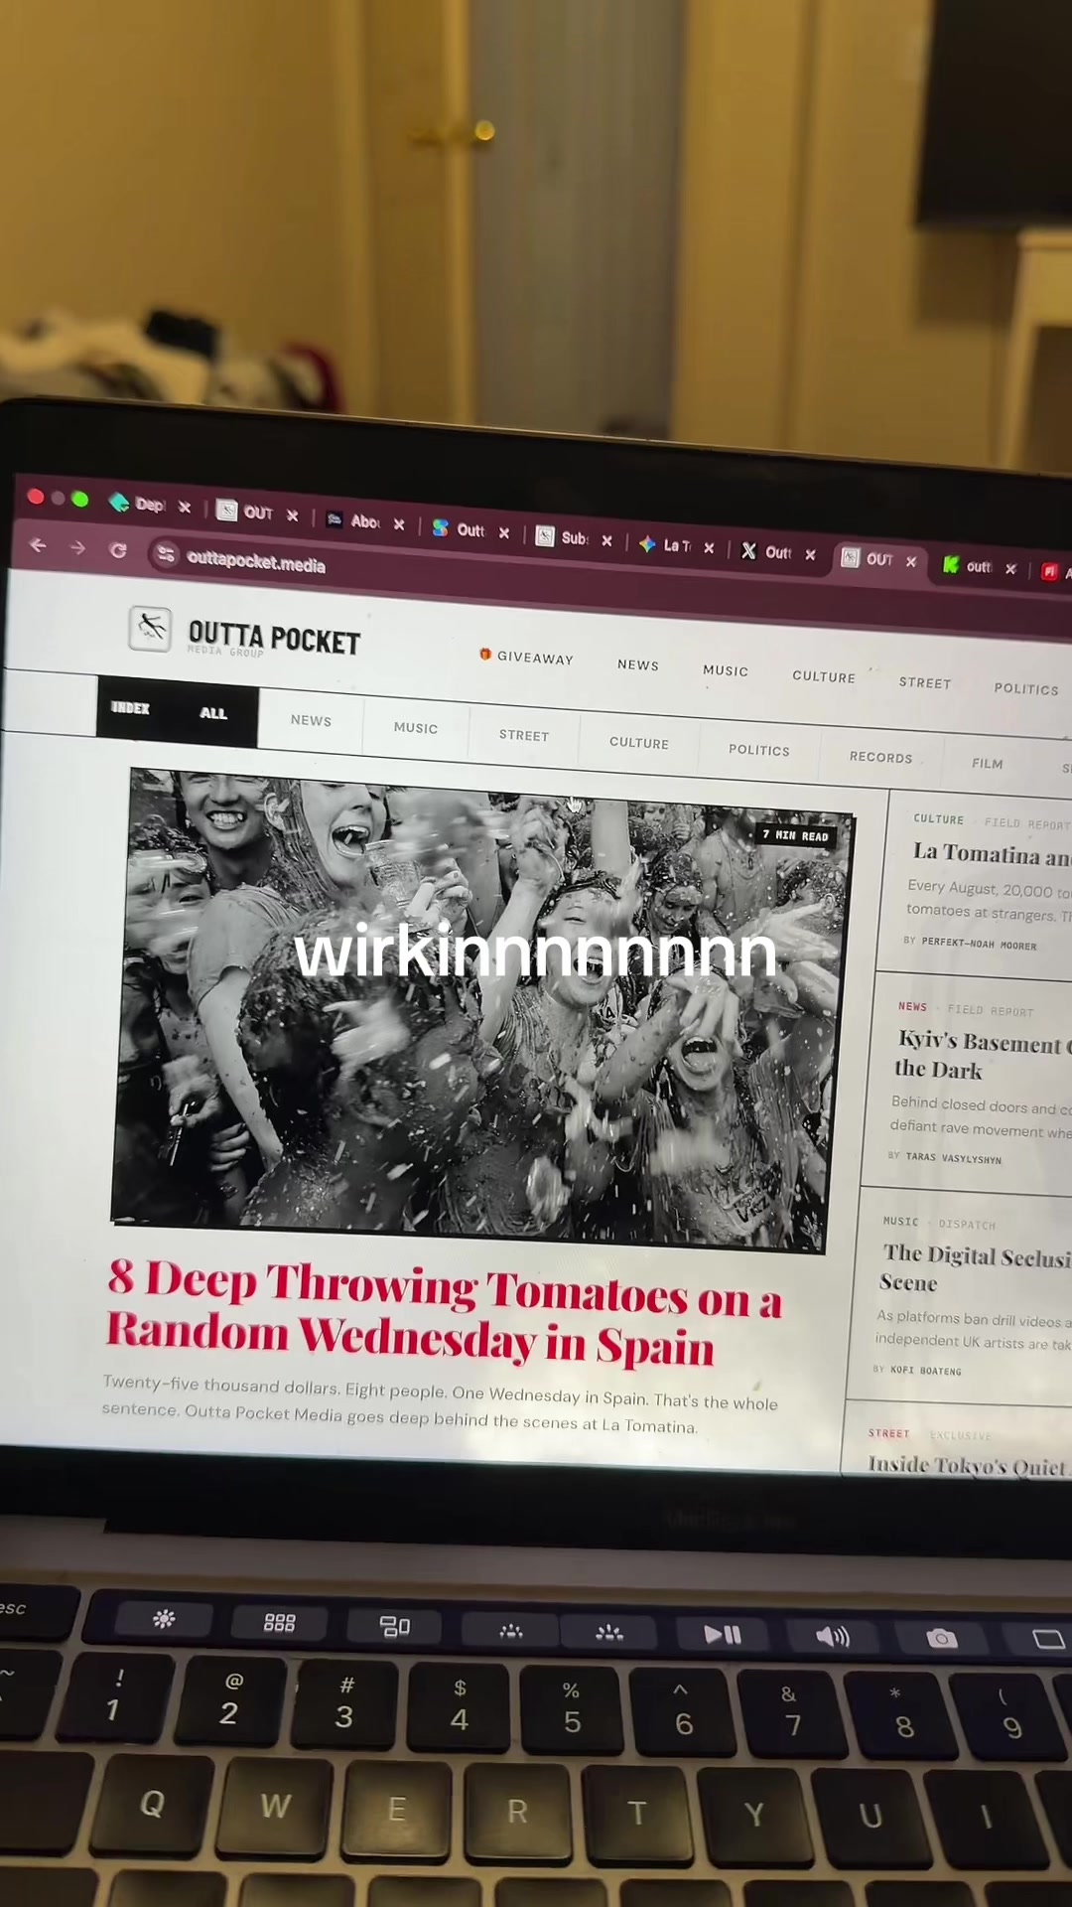Filter the index by CULTURE
Image resolution: width=1072 pixels, height=1907 pixels.
click(x=639, y=743)
